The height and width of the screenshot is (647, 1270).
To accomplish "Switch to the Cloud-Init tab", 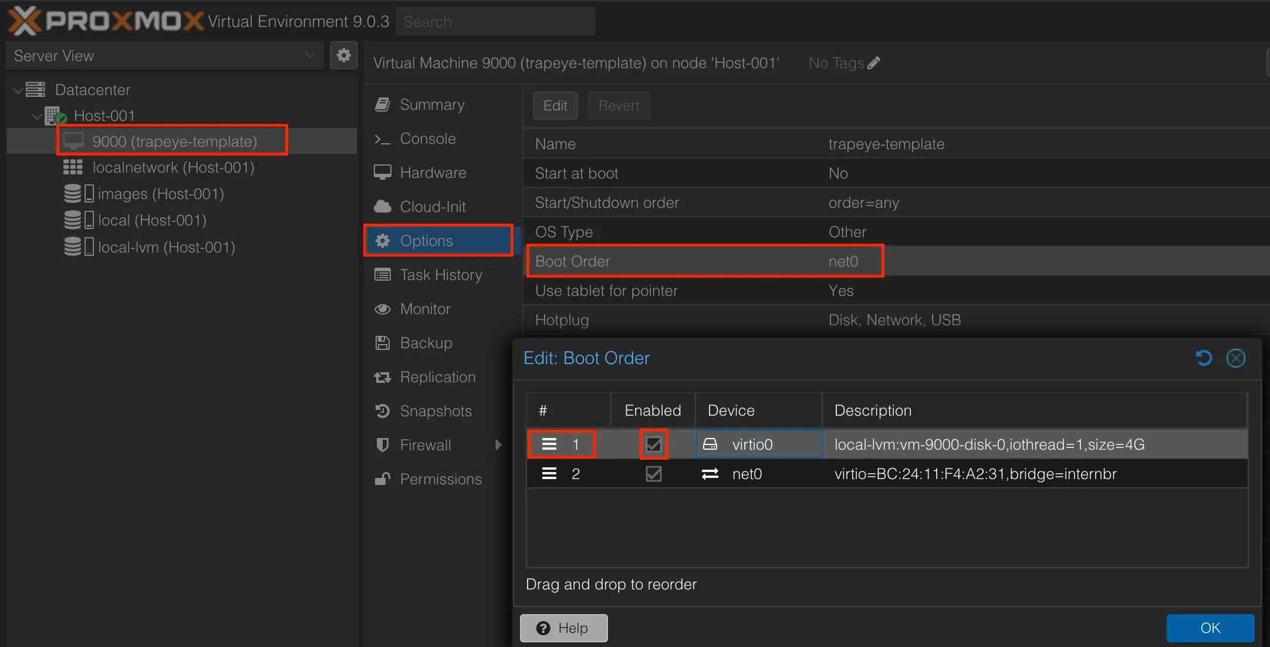I will pyautogui.click(x=433, y=207).
